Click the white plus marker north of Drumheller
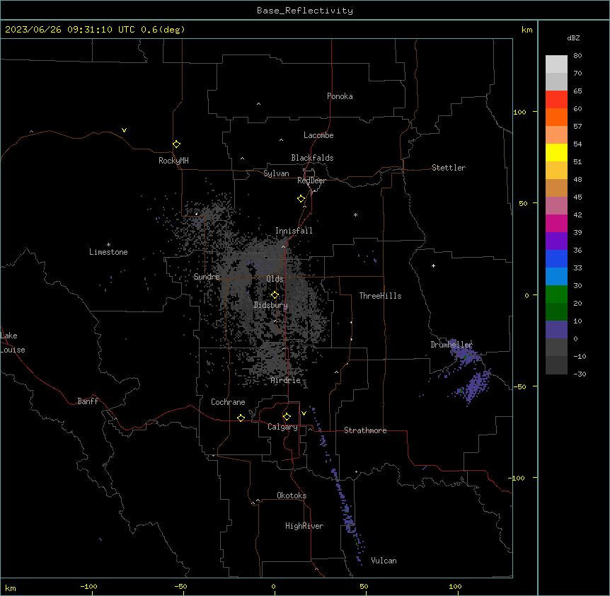Image resolution: width=610 pixels, height=596 pixels. click(x=433, y=265)
